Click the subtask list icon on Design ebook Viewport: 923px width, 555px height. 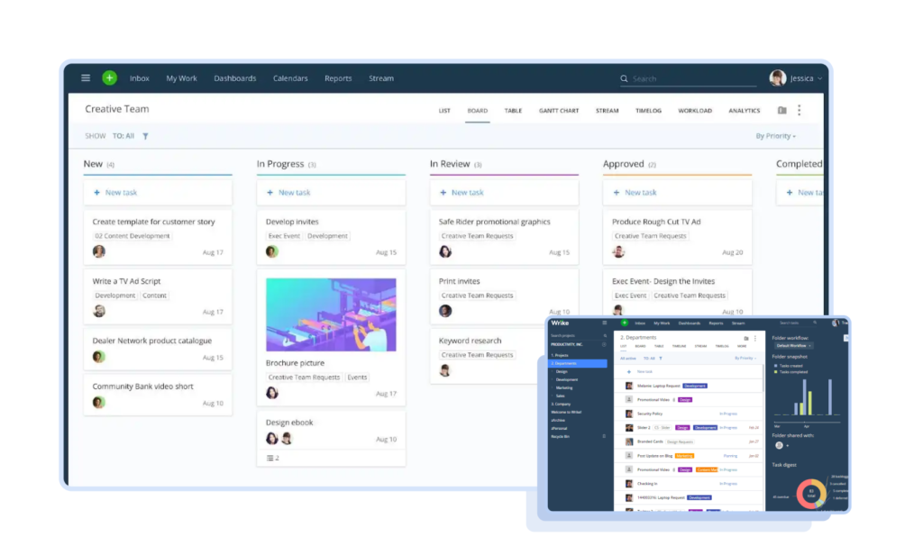(270, 458)
